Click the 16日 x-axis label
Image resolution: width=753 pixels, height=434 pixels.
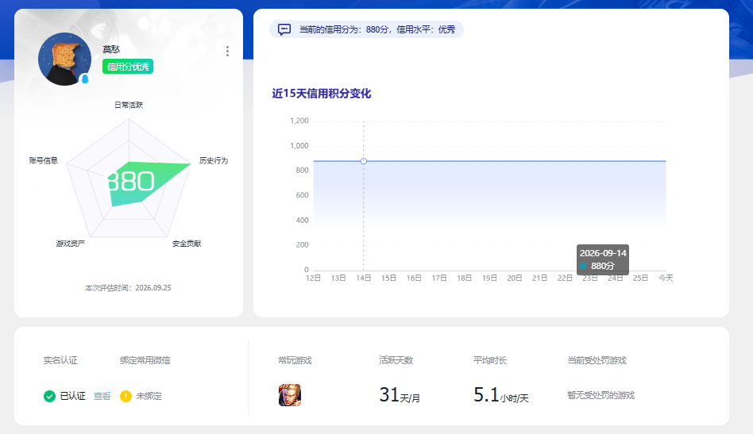tap(414, 278)
